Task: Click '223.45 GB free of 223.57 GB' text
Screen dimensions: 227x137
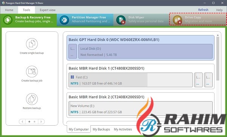Action: [102, 112]
